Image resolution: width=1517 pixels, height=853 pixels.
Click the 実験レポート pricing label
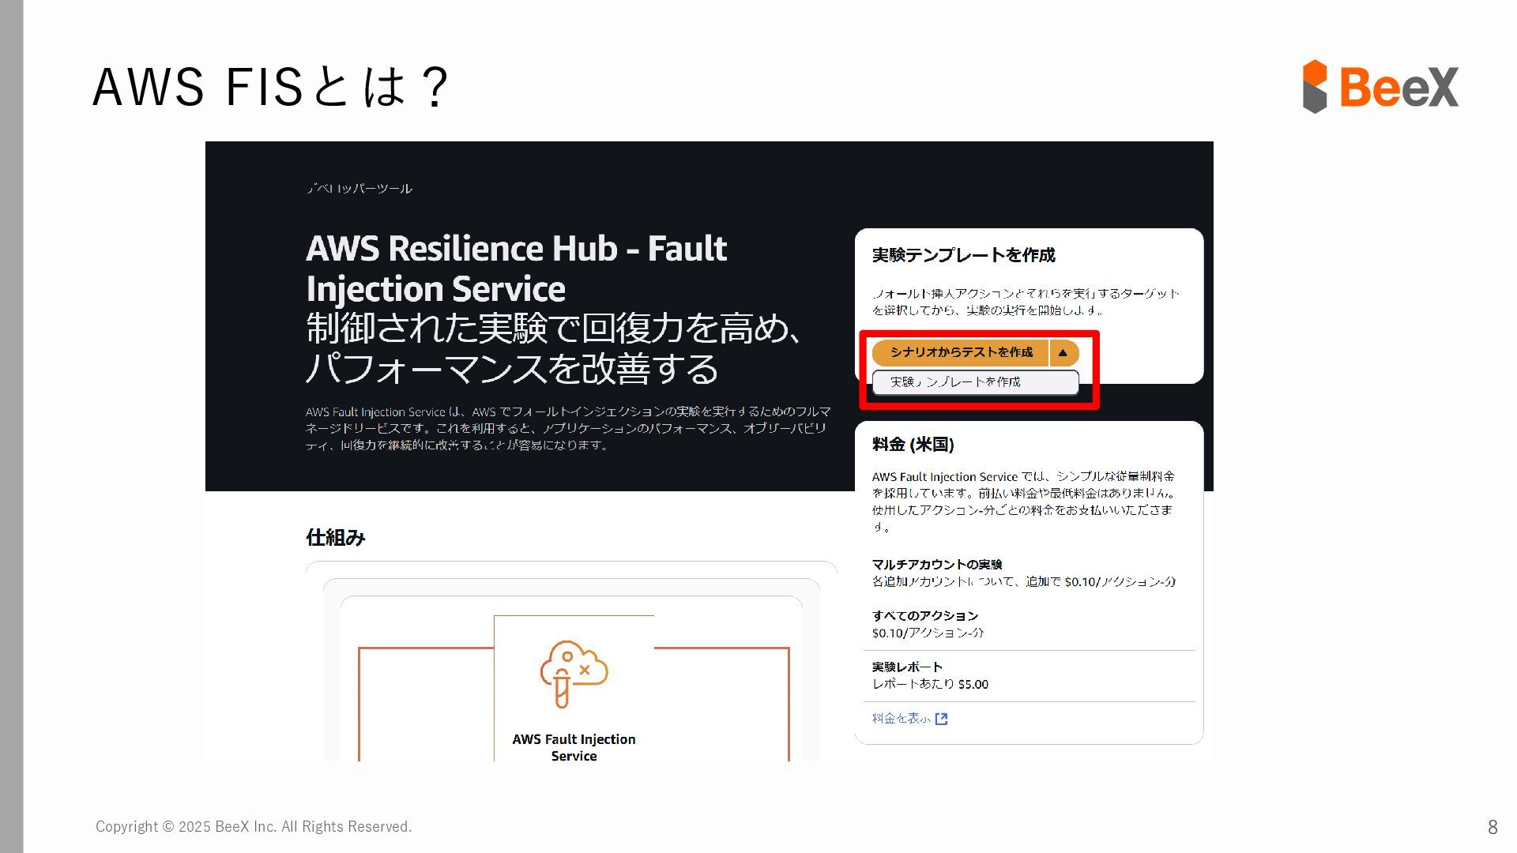click(908, 667)
